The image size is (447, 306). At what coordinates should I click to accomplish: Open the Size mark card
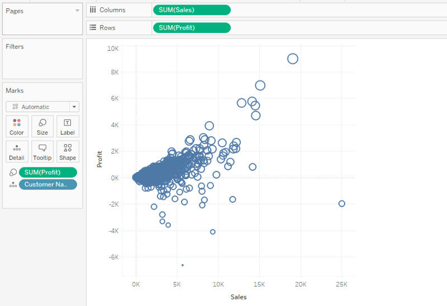click(42, 126)
